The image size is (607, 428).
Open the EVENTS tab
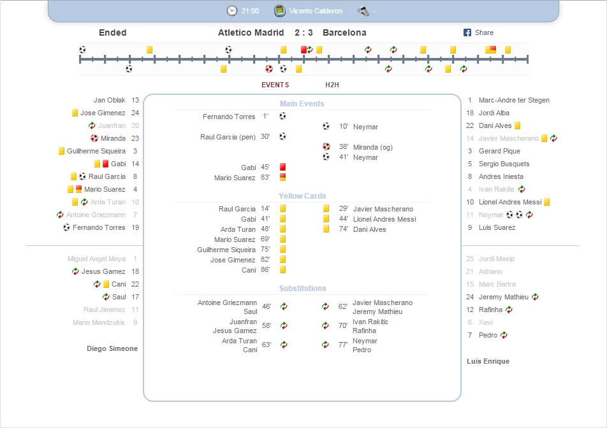click(x=275, y=85)
